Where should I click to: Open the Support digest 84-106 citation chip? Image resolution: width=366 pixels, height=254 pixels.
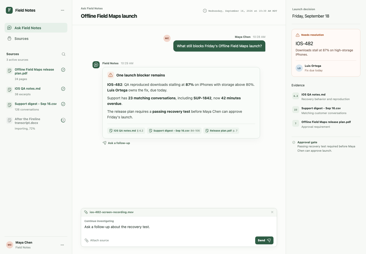pyautogui.click(x=174, y=131)
